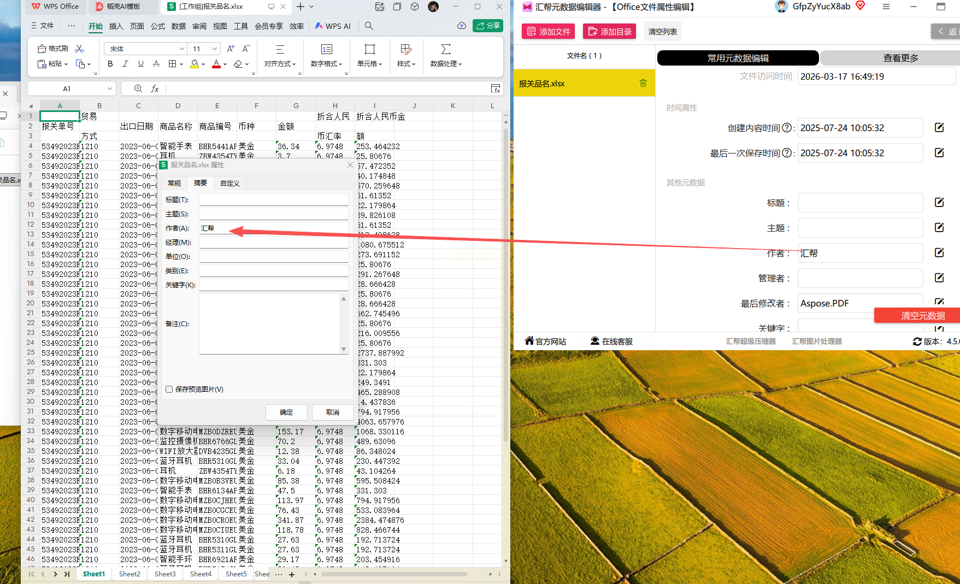The width and height of the screenshot is (960, 584).
Task: Open the search magnifier in WPS menu bar
Action: pos(369,26)
